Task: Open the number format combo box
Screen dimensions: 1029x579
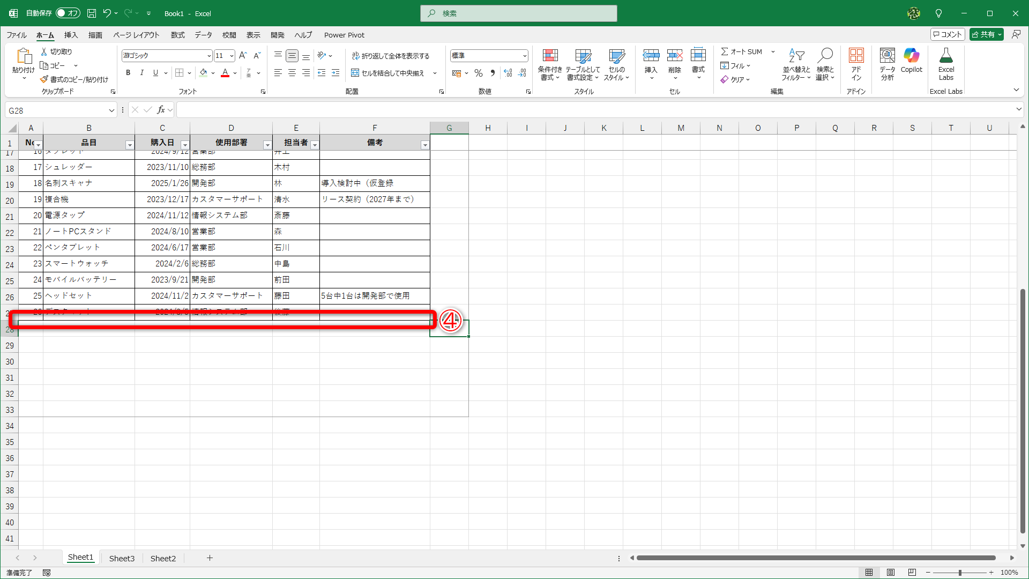Action: 524,56
